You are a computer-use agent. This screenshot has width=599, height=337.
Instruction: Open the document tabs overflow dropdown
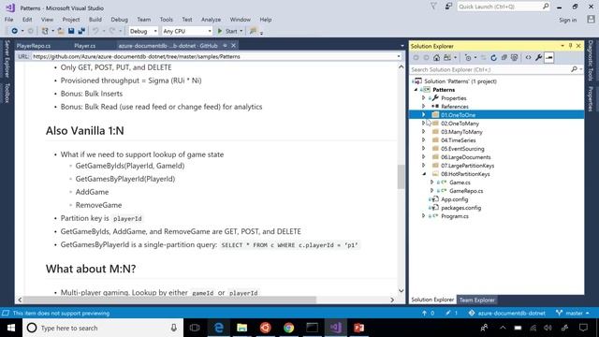click(402, 46)
